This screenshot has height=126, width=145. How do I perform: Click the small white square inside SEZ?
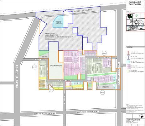point(75,30)
